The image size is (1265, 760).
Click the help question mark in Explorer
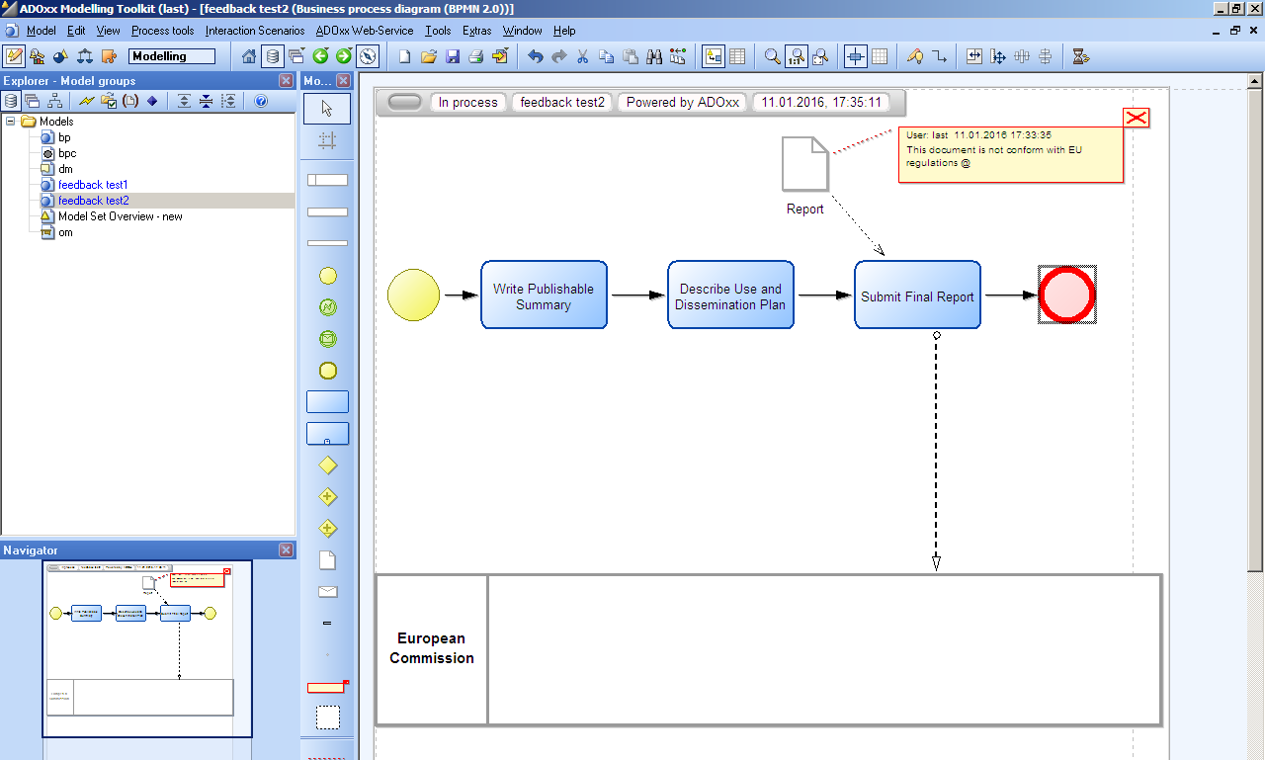261,101
